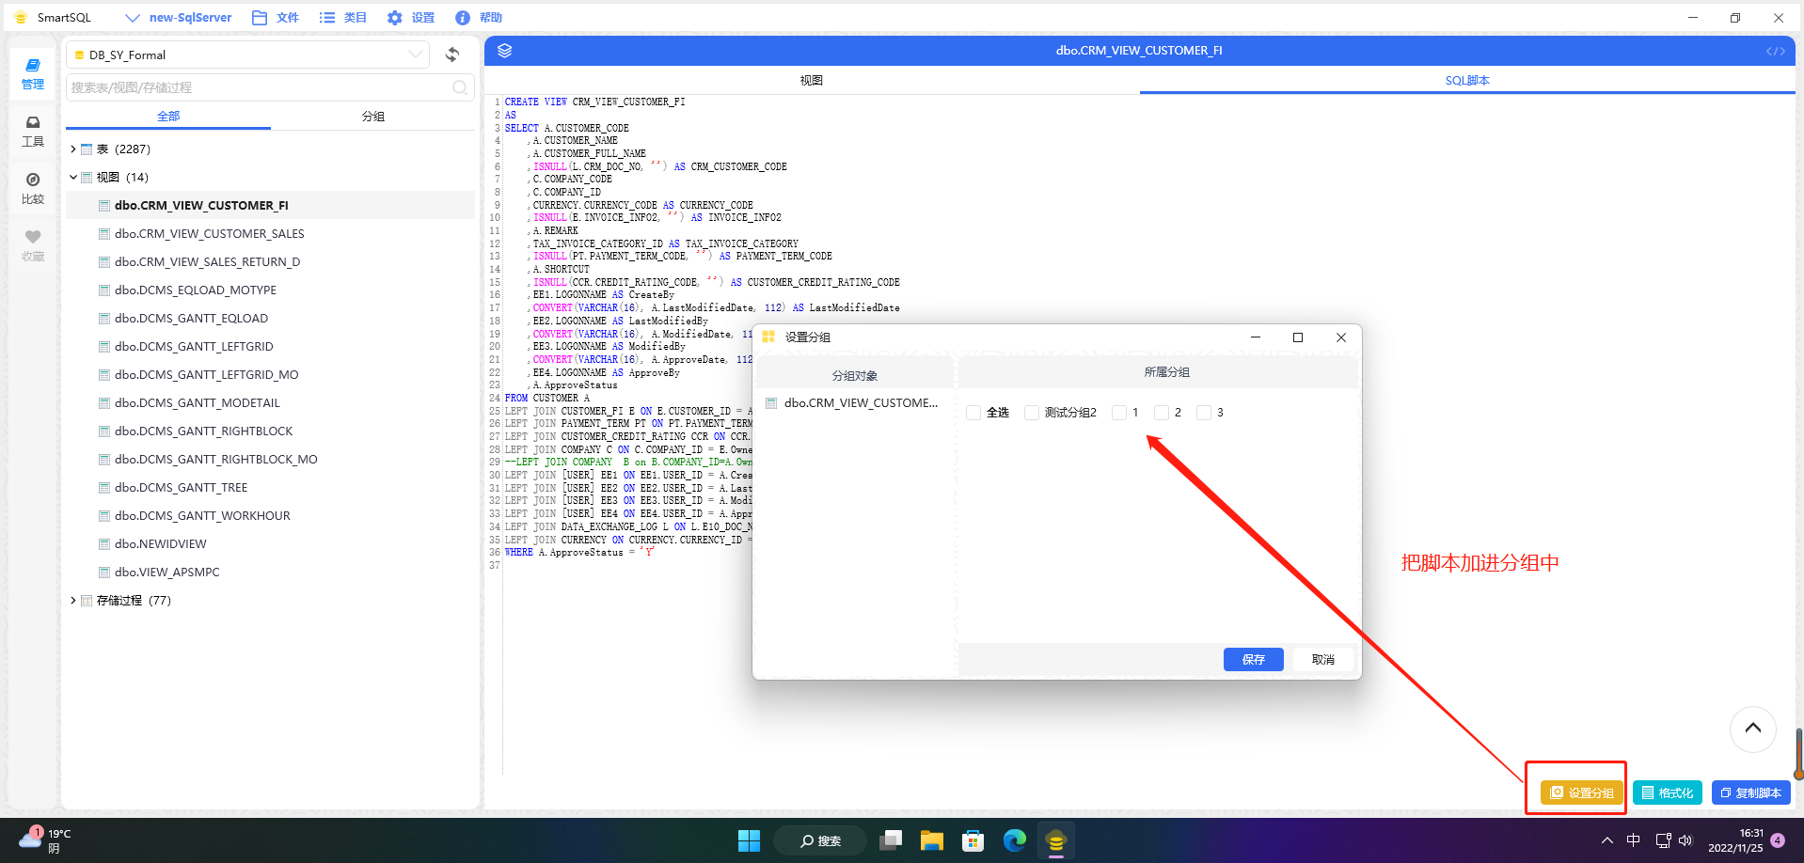Image resolution: width=1804 pixels, height=863 pixels.
Task: Click the 复制脚本 copy script button
Action: click(1751, 792)
